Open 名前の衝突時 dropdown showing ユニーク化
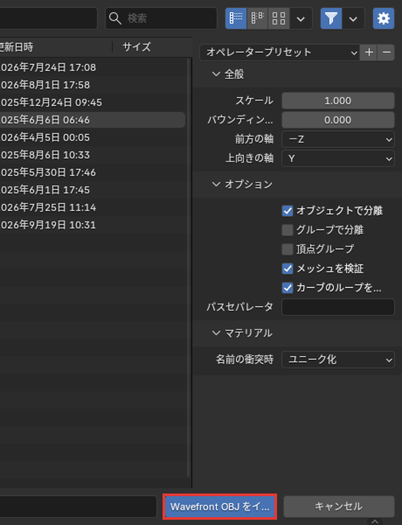The height and width of the screenshot is (525, 402). (x=338, y=360)
